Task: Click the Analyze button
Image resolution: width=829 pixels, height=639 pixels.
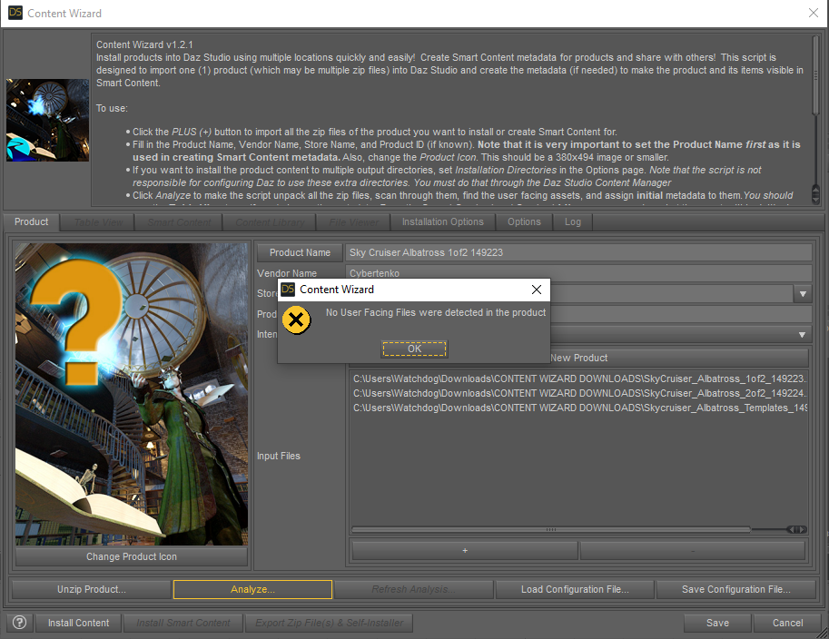Action: (x=252, y=589)
